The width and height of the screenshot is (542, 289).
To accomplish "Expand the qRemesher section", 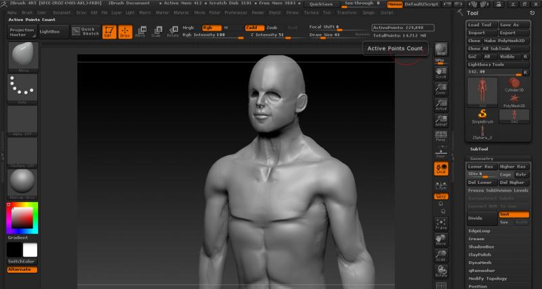I will tap(482, 271).
